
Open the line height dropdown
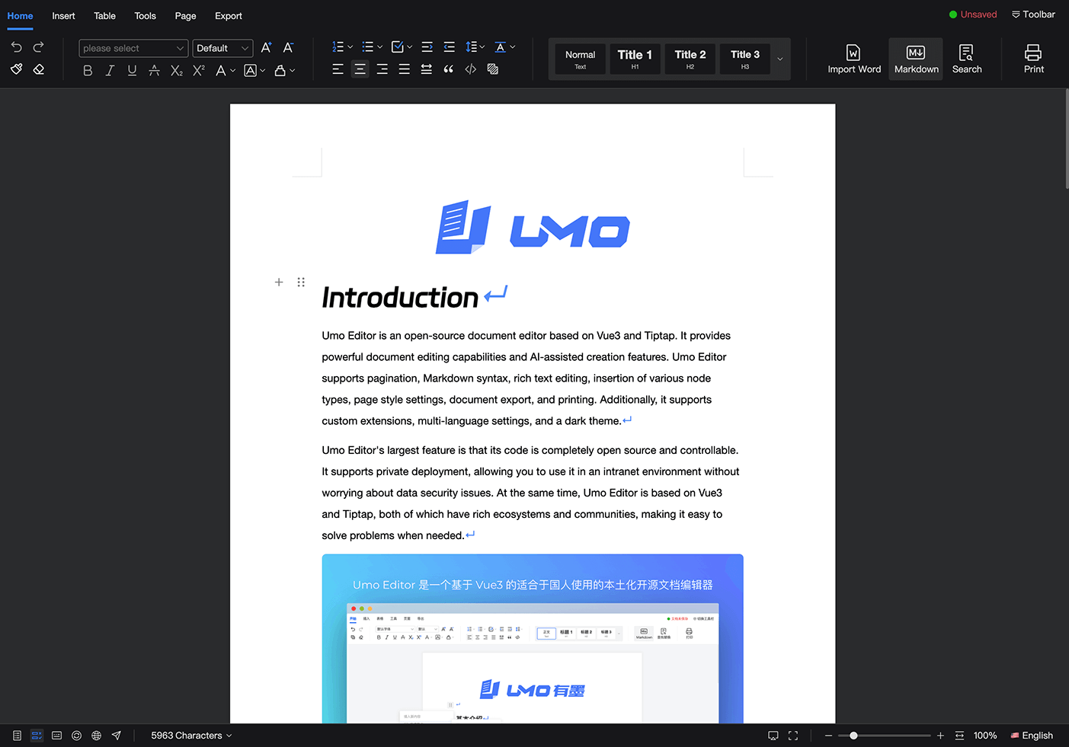tap(475, 46)
